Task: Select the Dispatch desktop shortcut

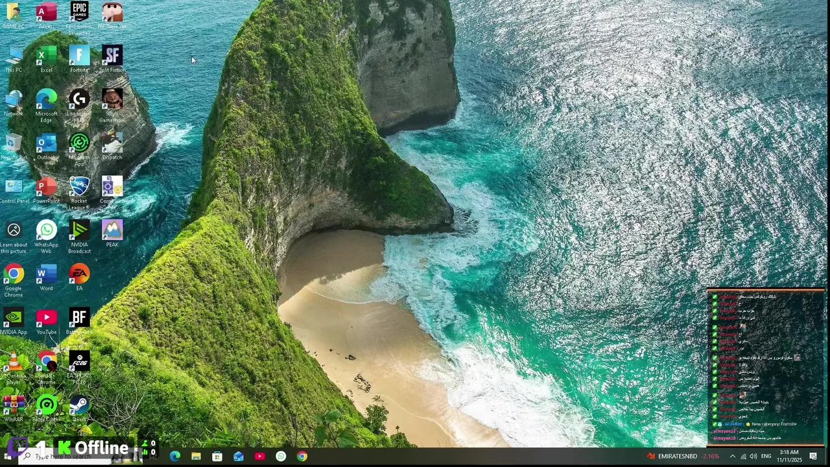Action: tap(112, 147)
